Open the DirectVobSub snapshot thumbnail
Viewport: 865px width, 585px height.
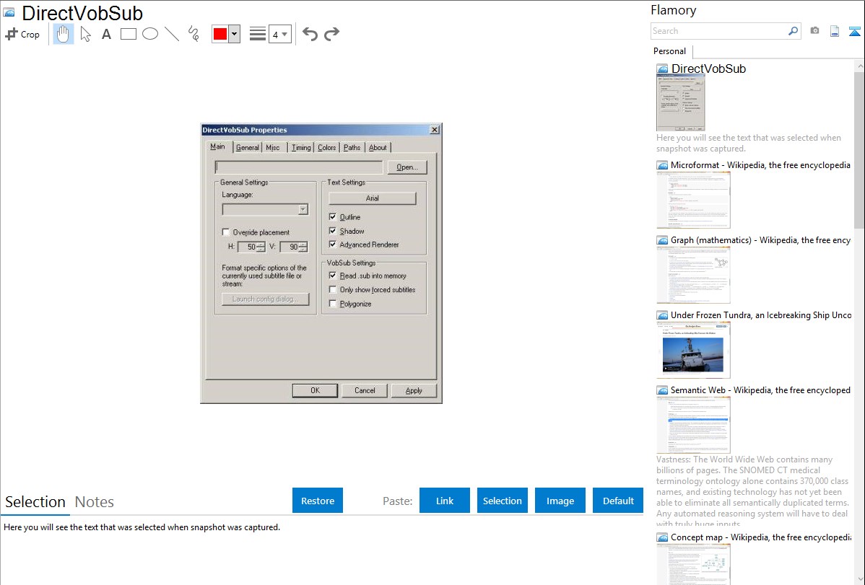tap(680, 103)
